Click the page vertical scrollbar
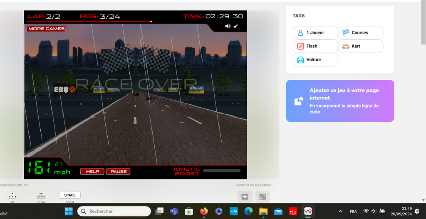 [423, 23]
